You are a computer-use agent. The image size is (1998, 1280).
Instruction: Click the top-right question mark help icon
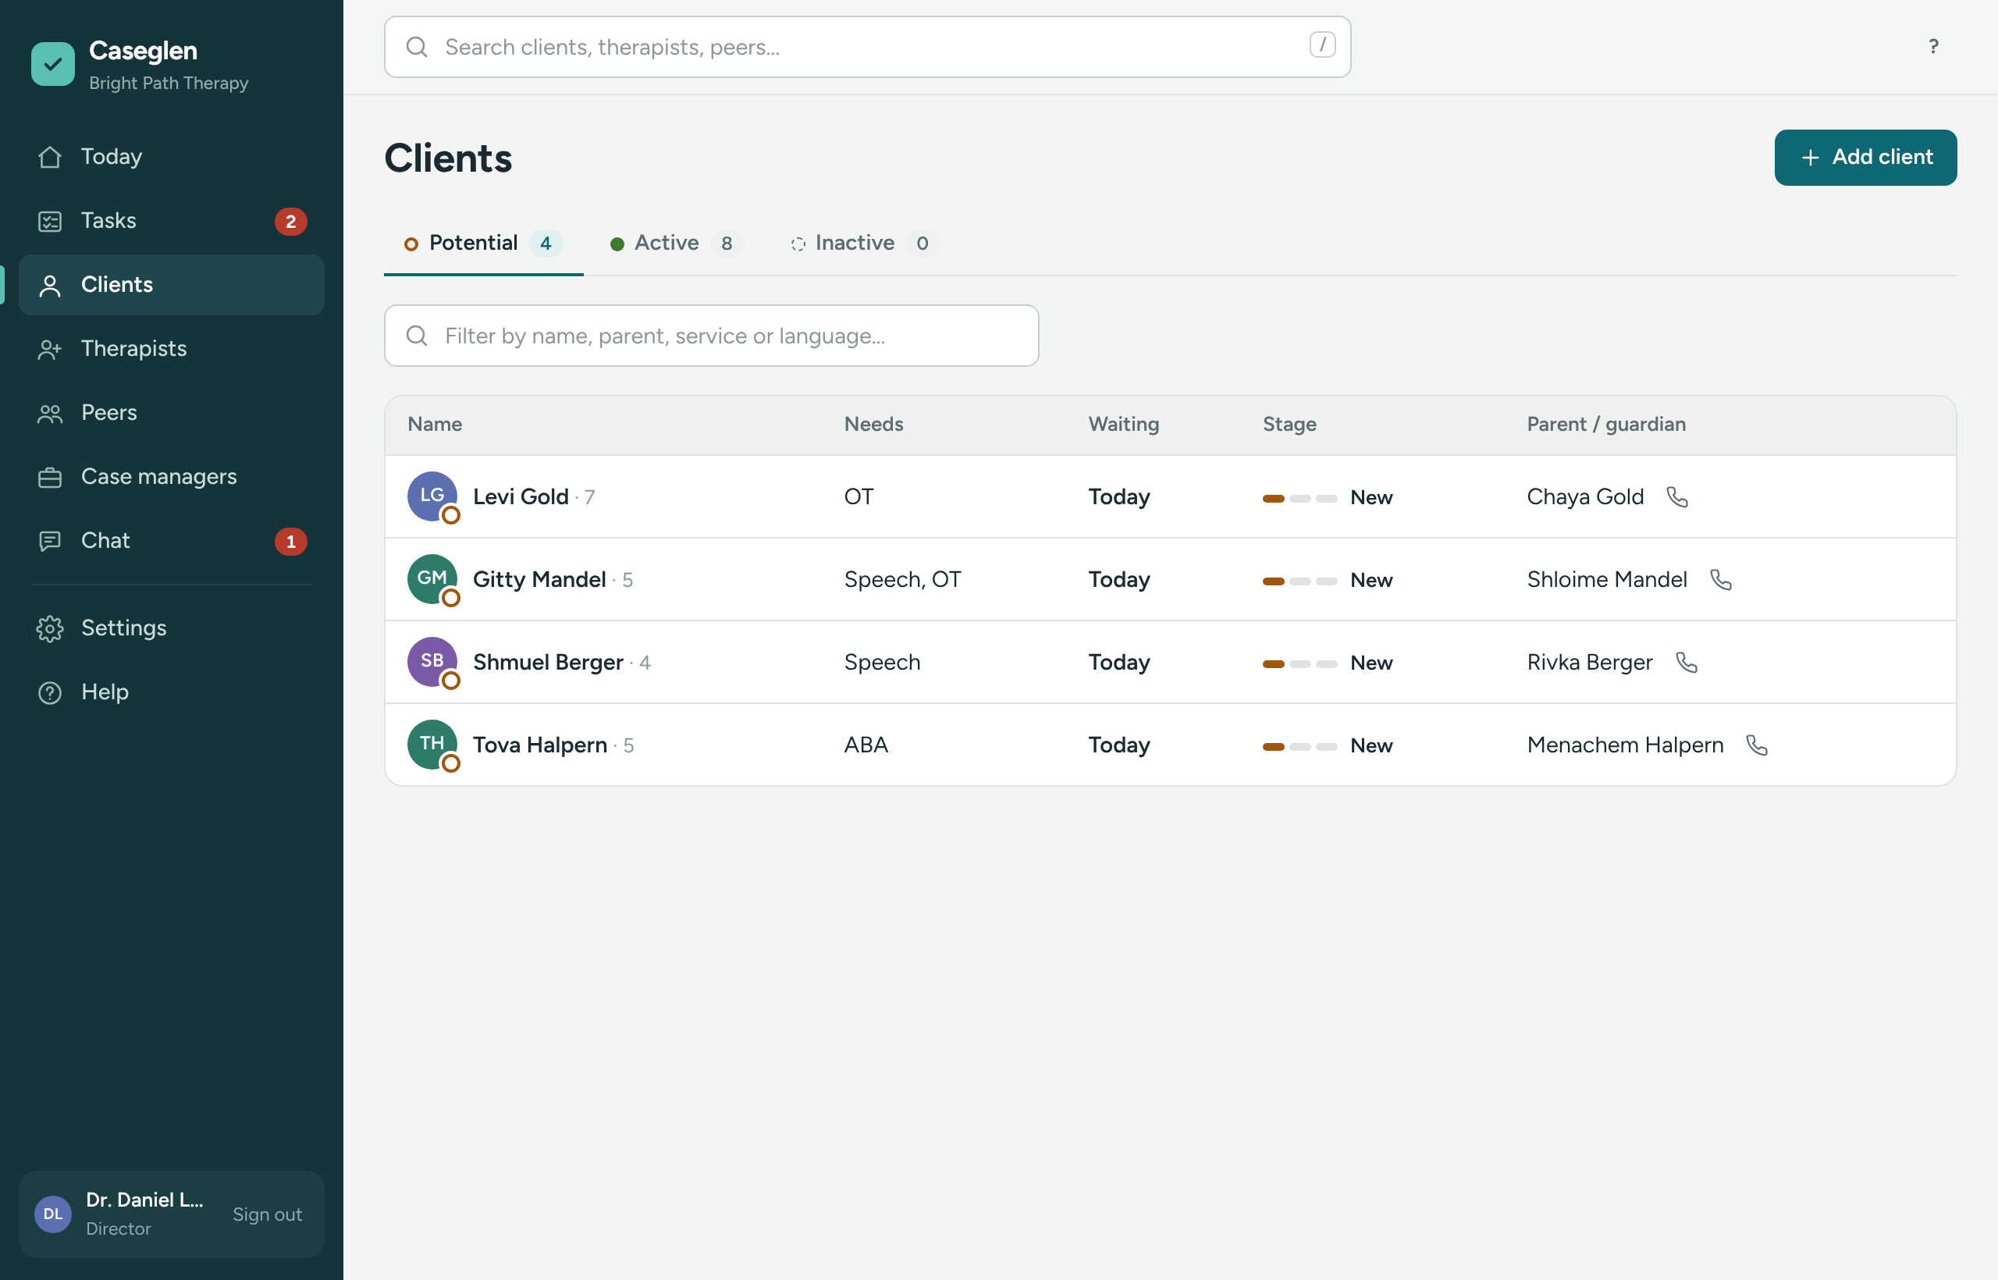[x=1933, y=47]
